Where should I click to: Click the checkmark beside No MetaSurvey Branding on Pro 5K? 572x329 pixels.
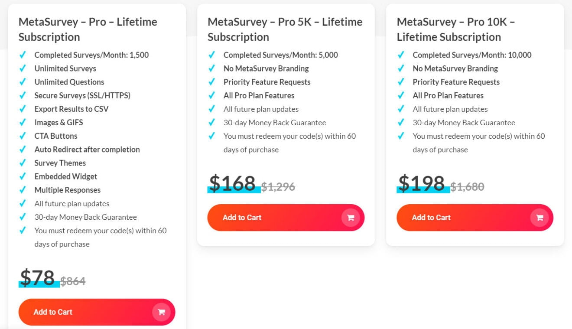[212, 68]
